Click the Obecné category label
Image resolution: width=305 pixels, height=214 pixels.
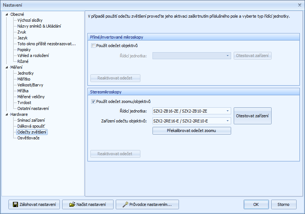pos(17,14)
